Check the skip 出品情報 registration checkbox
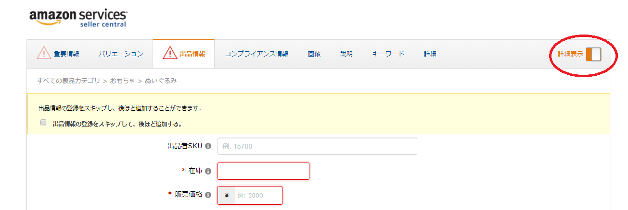The image size is (628, 210). coord(43,123)
